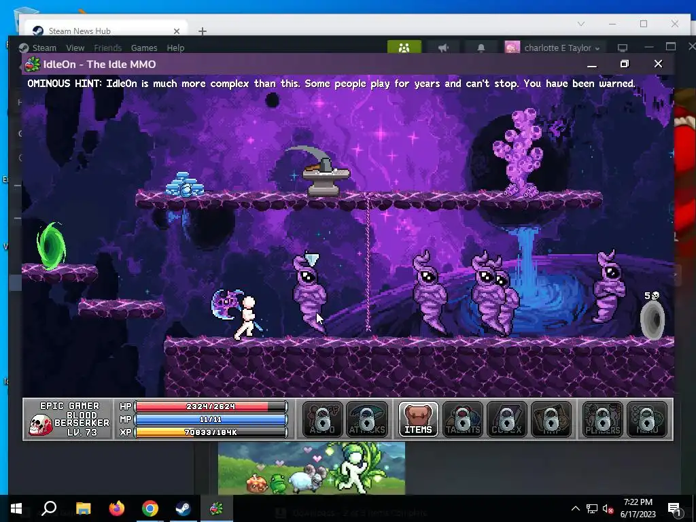Click the locked PLAYERS button
The image size is (696, 522).
(x=602, y=419)
